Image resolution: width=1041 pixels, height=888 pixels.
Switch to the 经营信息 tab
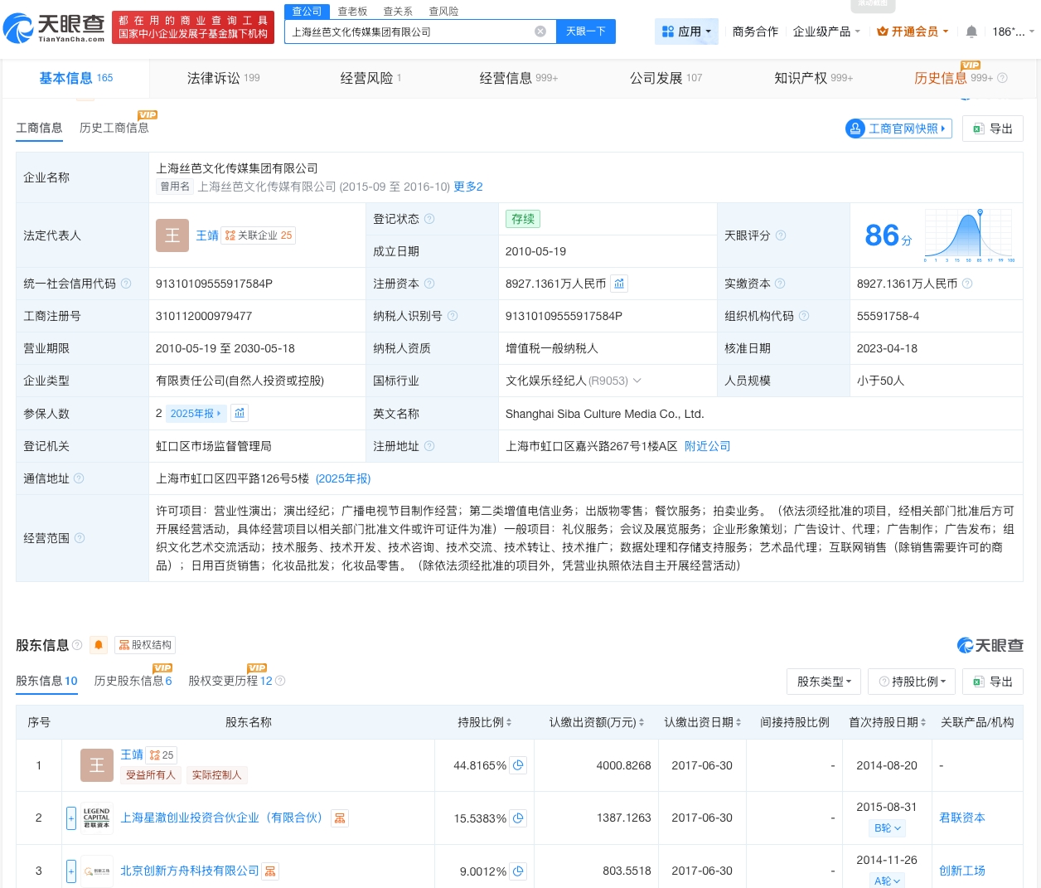[x=519, y=78]
